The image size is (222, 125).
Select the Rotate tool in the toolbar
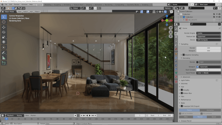click(x=4, y=32)
